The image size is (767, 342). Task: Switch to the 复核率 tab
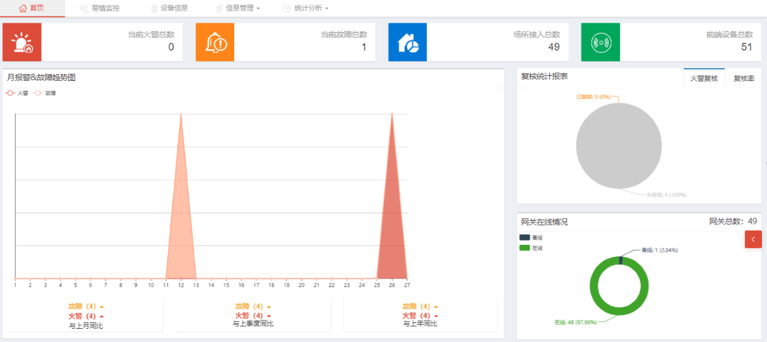(744, 79)
